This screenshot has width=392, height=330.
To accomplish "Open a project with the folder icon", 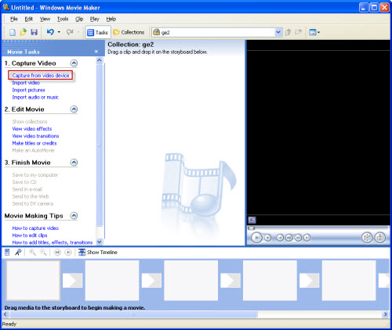I will point(24,32).
